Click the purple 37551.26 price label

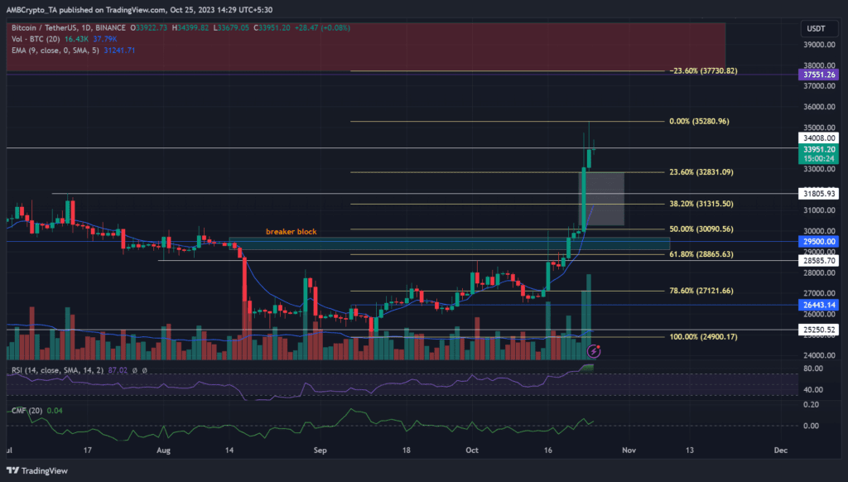click(x=817, y=75)
